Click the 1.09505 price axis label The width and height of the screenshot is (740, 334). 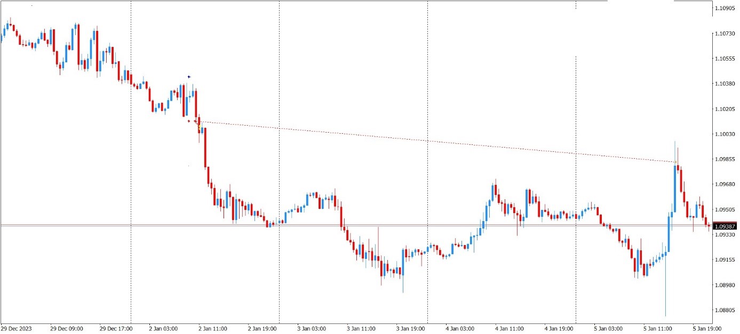coord(725,210)
